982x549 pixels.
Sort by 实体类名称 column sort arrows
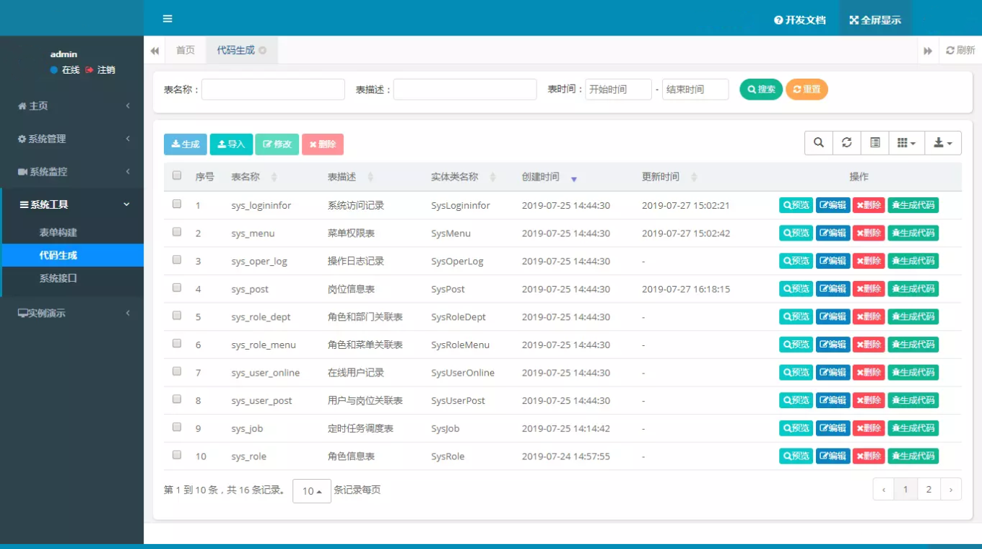point(493,177)
